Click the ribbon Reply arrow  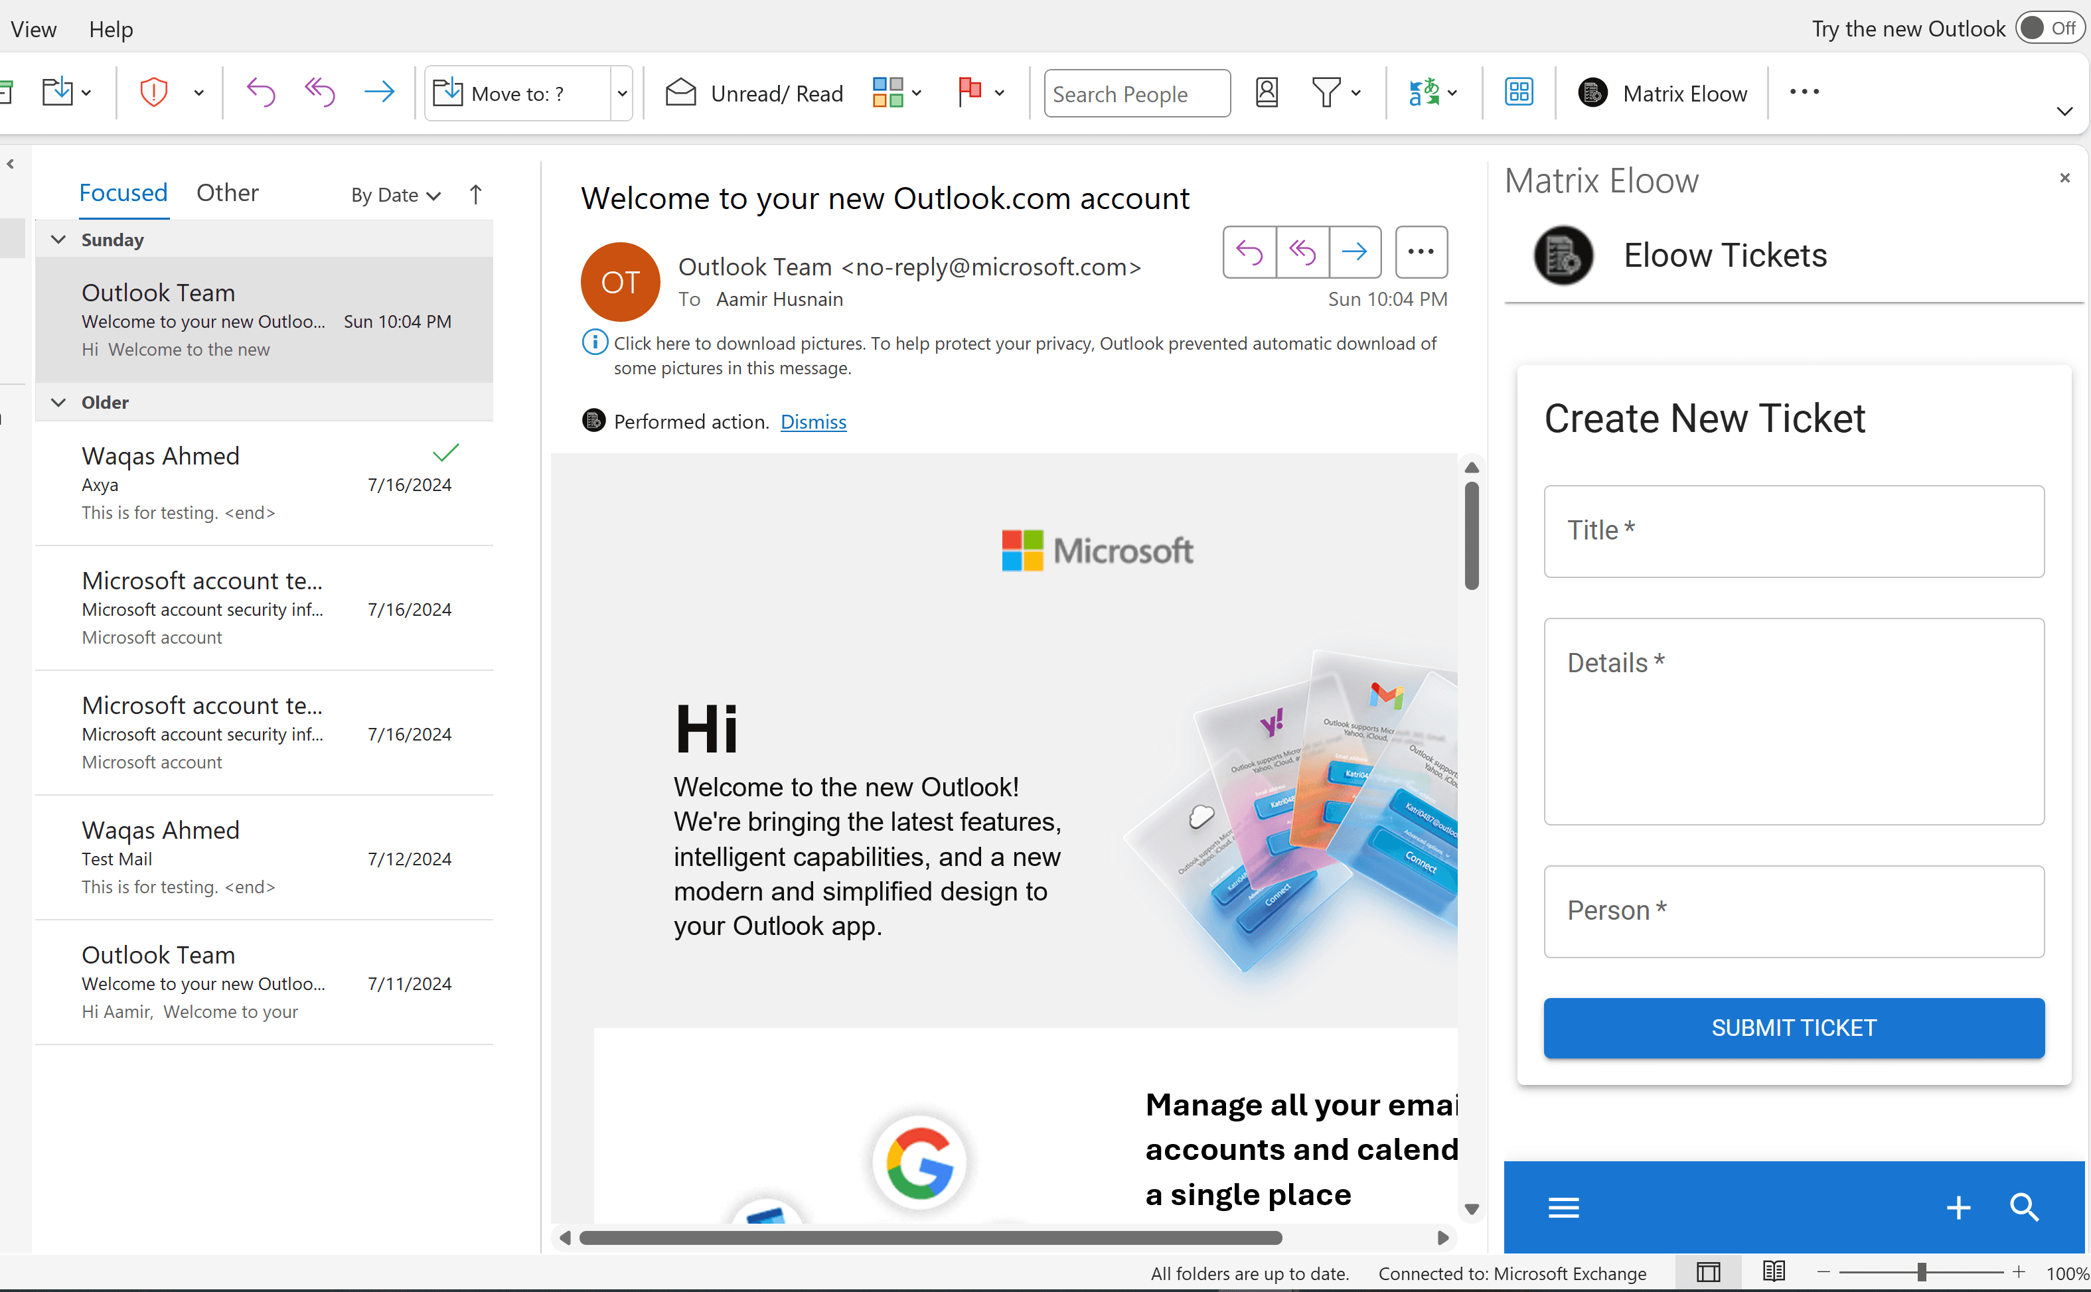(261, 92)
